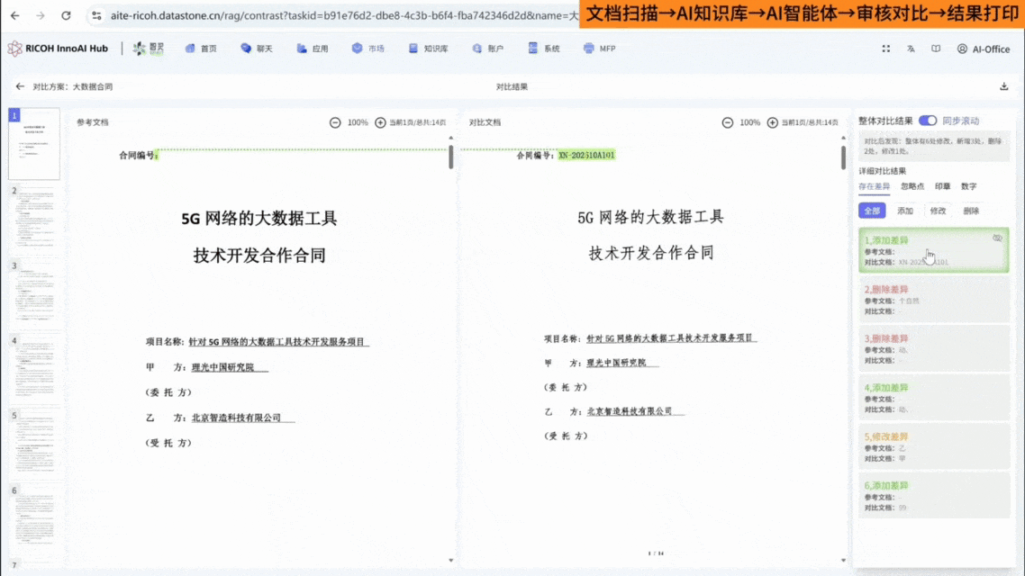Screen dimensions: 1025x576
Task: Go back using the arrow beside 对比方案
Action: tap(20, 86)
